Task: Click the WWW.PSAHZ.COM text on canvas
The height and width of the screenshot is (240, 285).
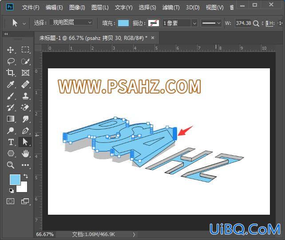Action: click(x=130, y=87)
